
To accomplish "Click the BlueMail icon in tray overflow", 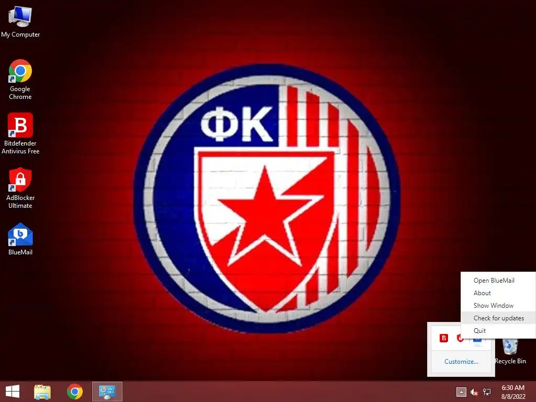I will coord(477,339).
